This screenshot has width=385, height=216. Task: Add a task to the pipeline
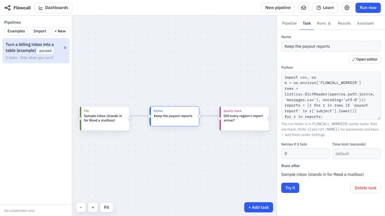(x=259, y=207)
